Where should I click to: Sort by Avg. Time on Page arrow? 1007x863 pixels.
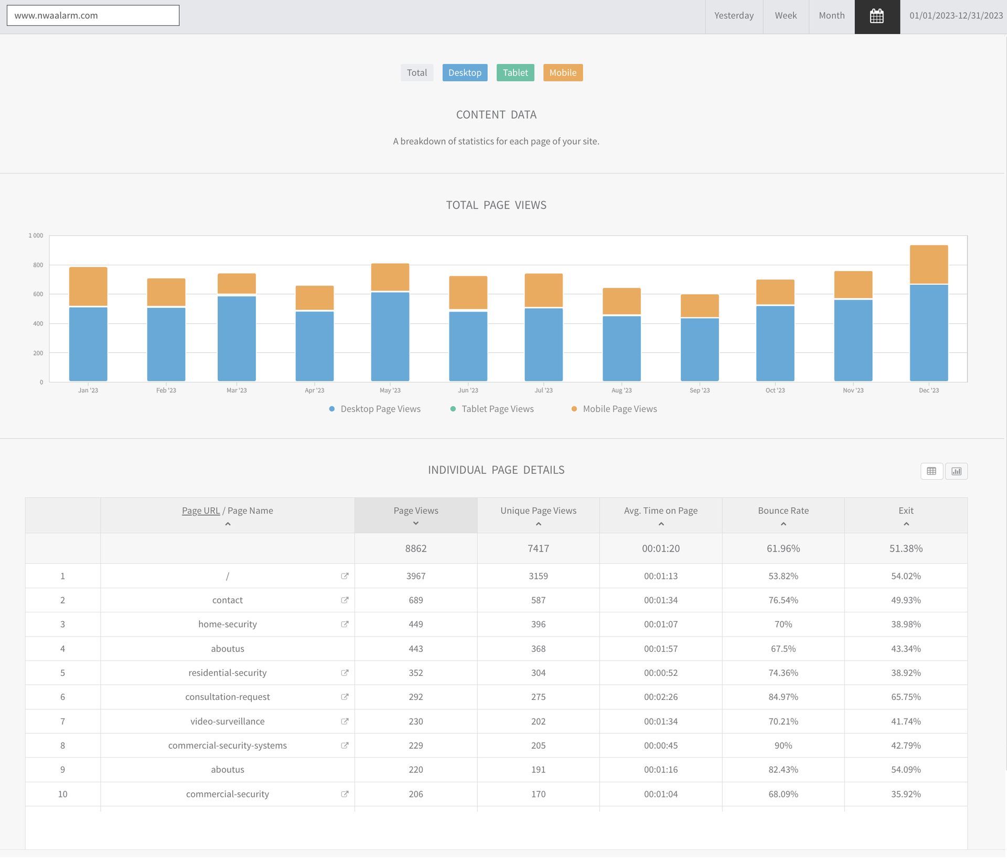[661, 524]
